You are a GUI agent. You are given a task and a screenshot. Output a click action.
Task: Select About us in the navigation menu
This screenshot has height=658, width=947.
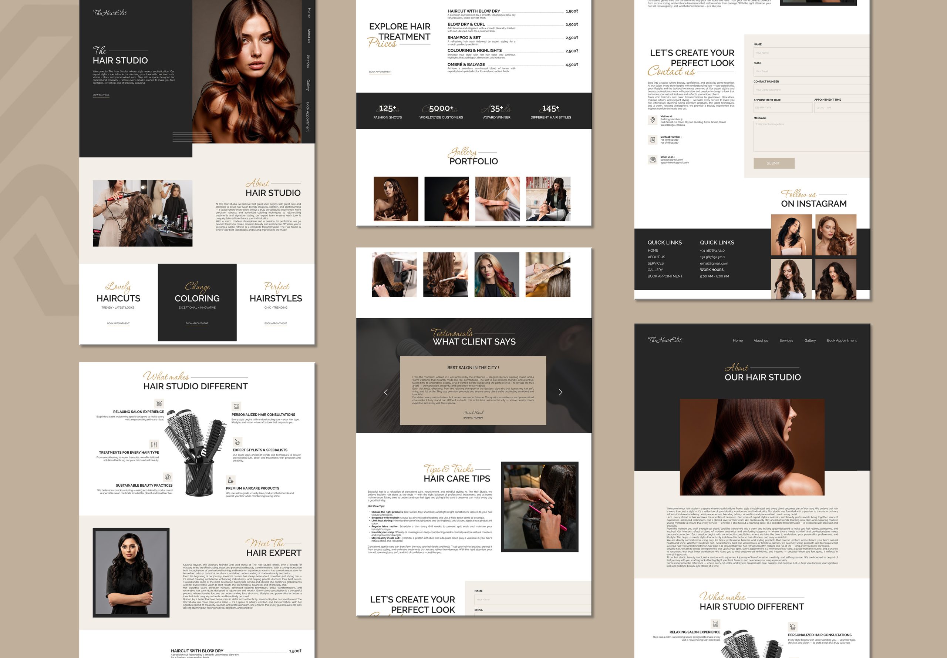coord(761,340)
